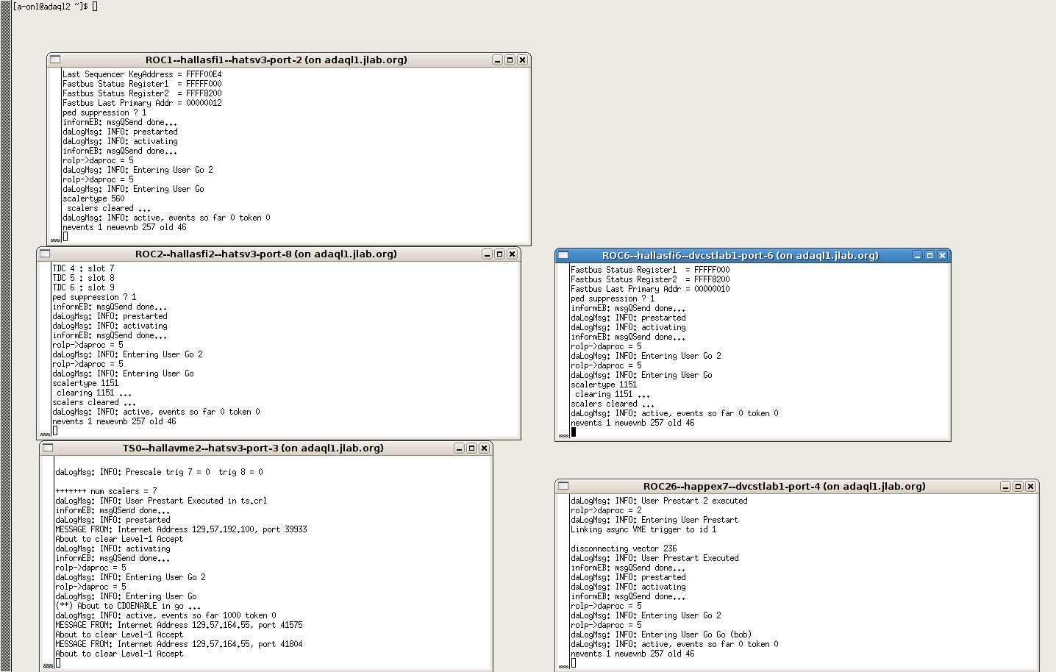1056x672 pixels.
Task: Click 'rolp->daproc = 2' in ROC26
Action: coord(606,510)
